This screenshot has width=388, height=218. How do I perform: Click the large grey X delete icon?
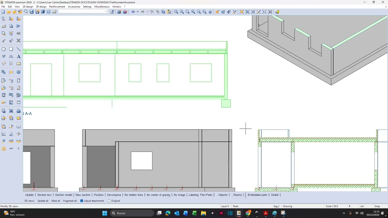[x=18, y=41]
